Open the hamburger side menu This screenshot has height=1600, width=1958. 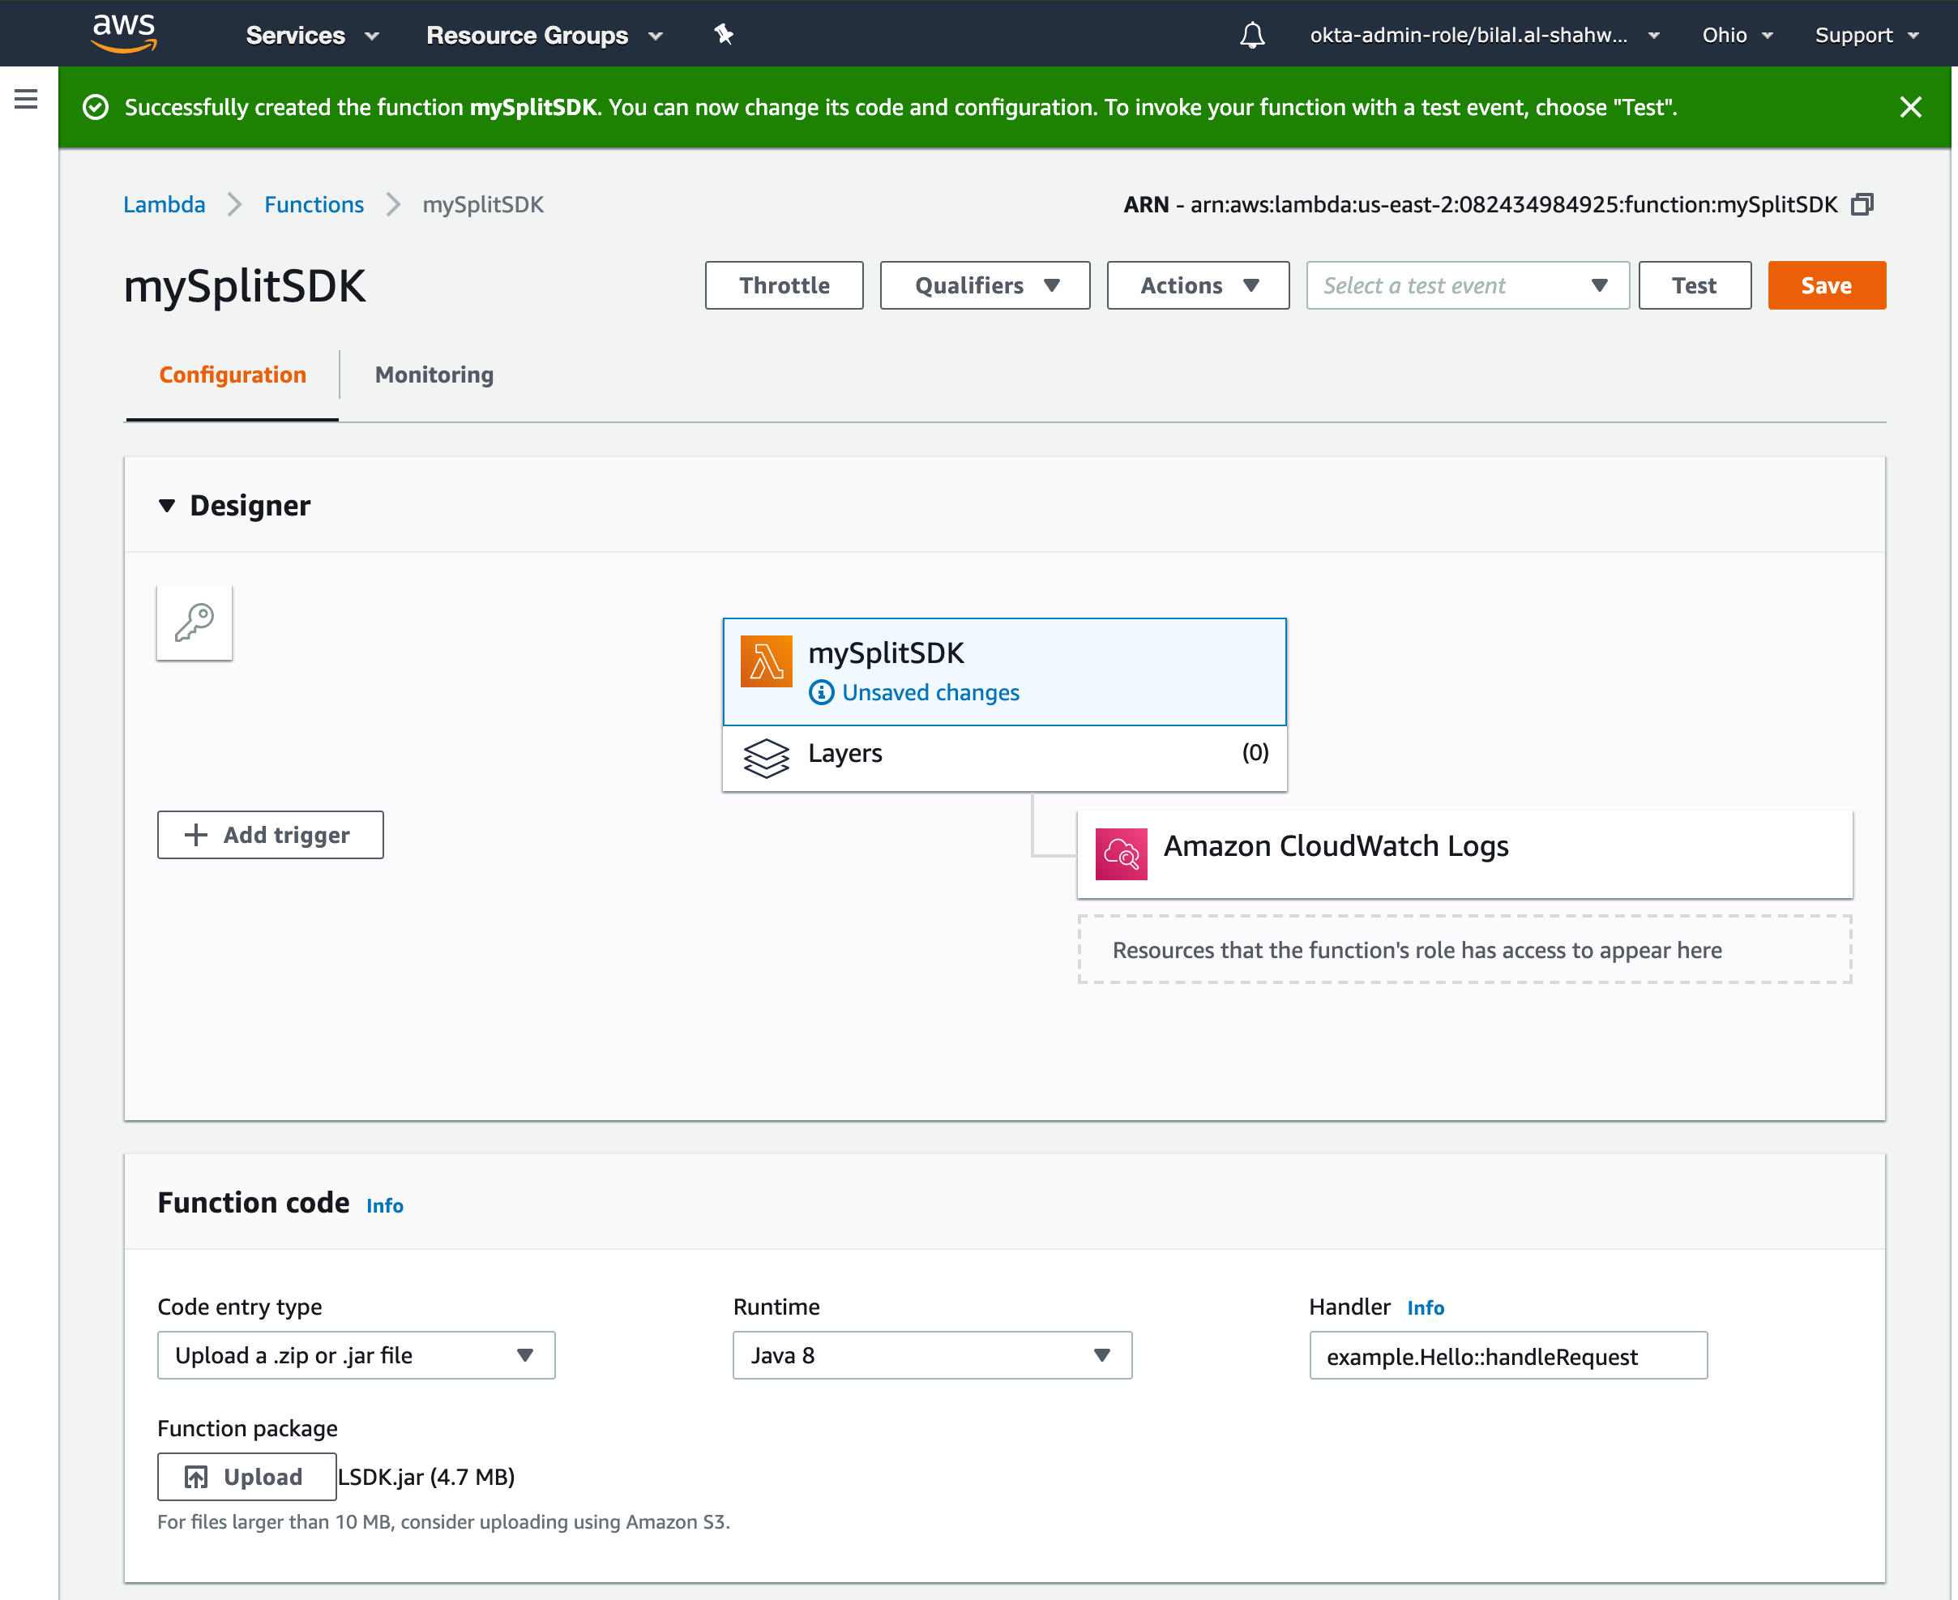(26, 99)
